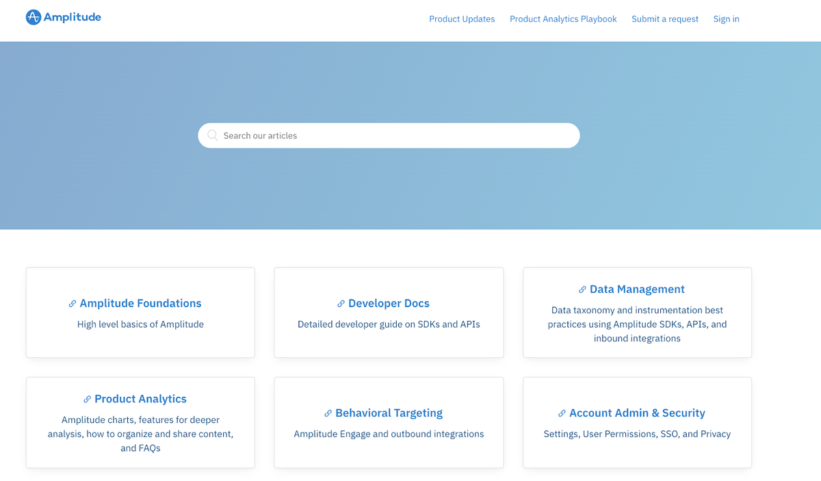Open the Account Admin & Security category
The height and width of the screenshot is (481, 821).
coord(637,423)
